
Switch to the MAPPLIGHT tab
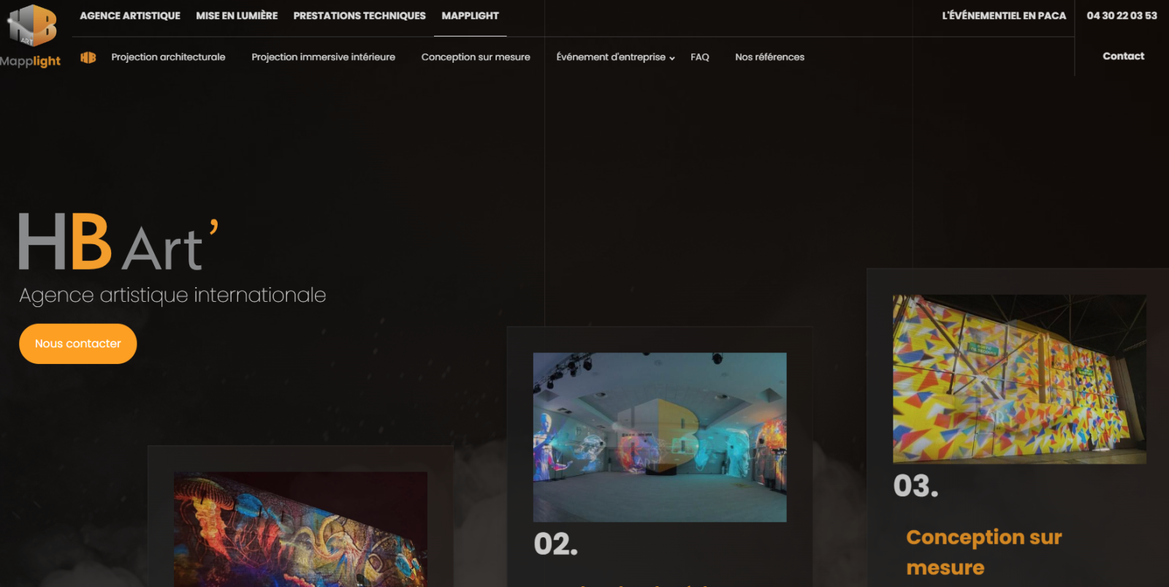click(x=471, y=15)
